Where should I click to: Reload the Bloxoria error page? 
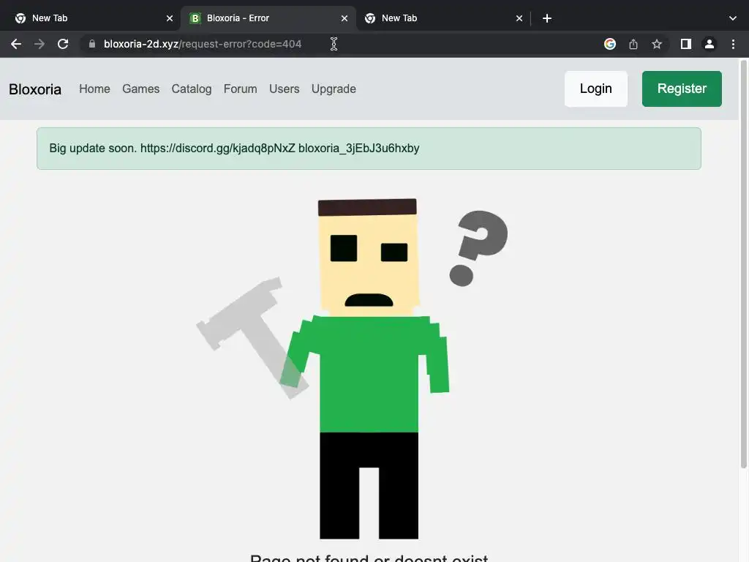[63, 44]
